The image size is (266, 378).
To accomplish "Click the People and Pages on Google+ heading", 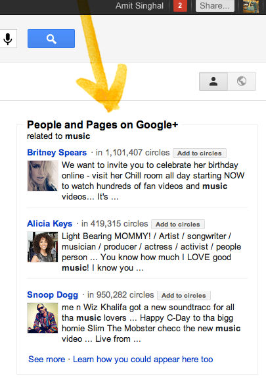I will point(102,125).
